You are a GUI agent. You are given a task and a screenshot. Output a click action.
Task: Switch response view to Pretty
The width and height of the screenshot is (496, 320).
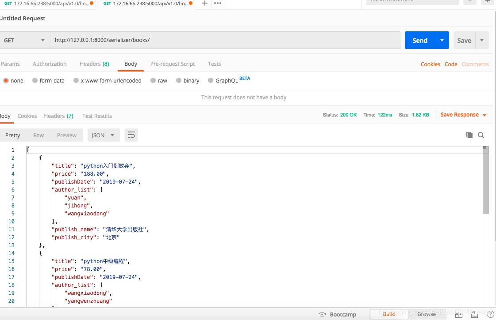[x=13, y=135]
